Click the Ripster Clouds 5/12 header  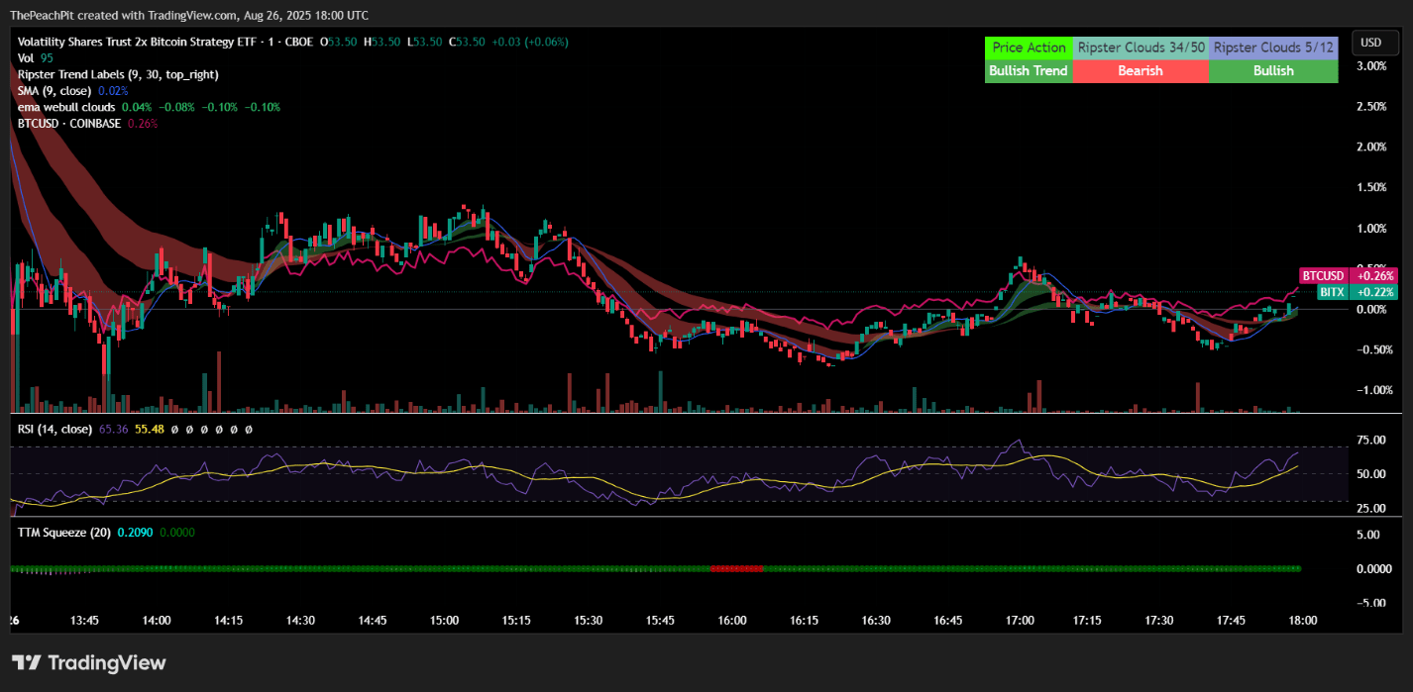coord(1273,48)
